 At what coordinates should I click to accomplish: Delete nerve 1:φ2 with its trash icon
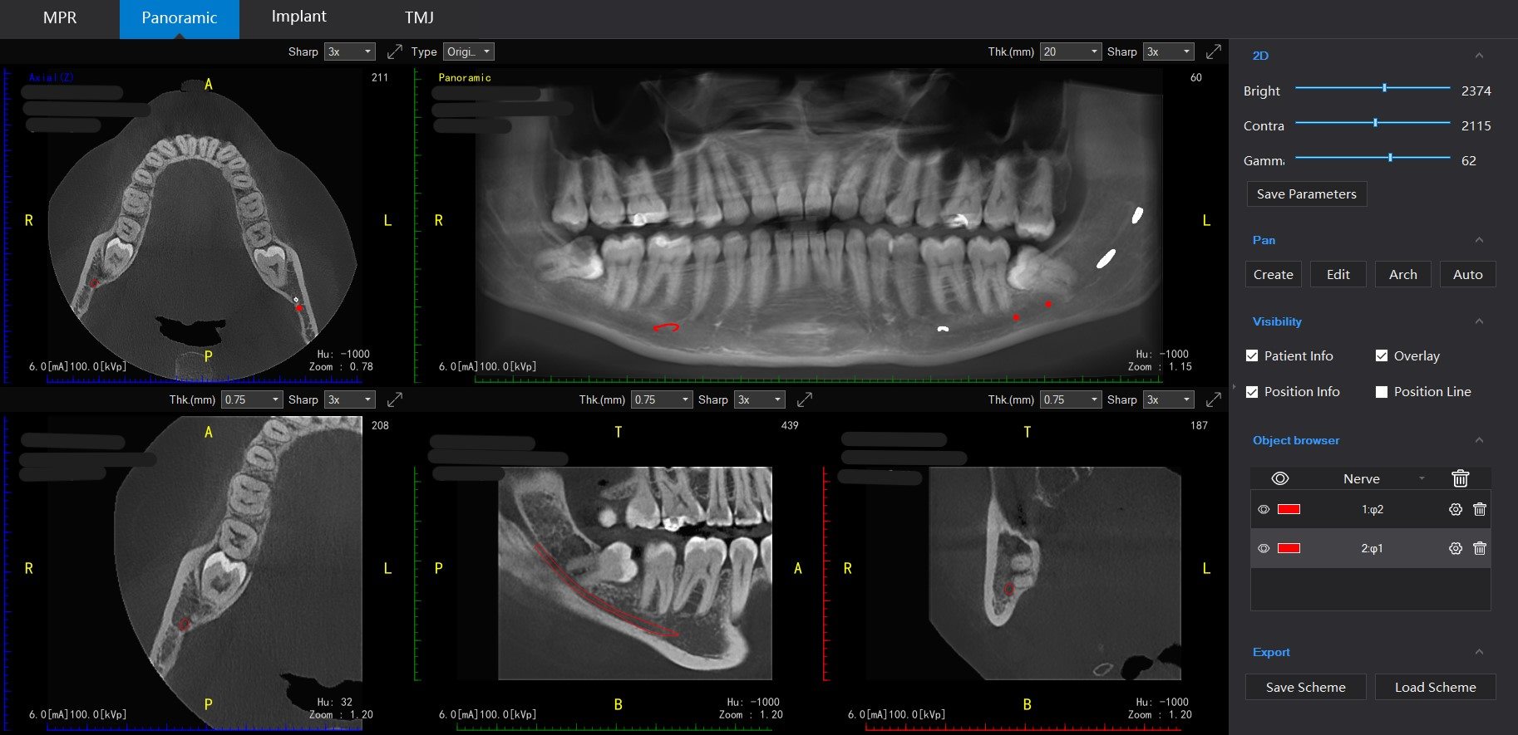tap(1480, 510)
